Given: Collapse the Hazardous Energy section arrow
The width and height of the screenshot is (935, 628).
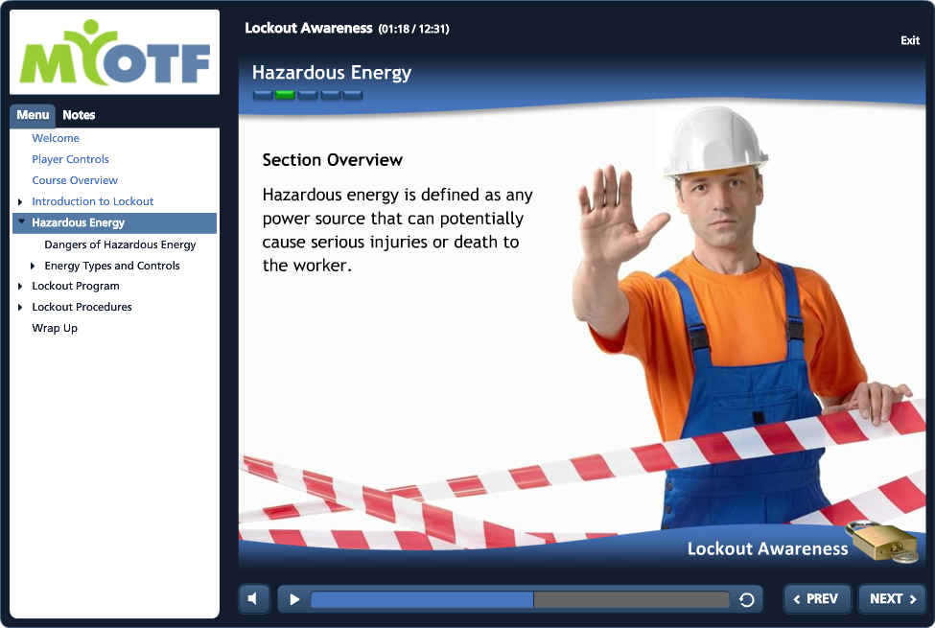Looking at the screenshot, I should click(x=21, y=221).
